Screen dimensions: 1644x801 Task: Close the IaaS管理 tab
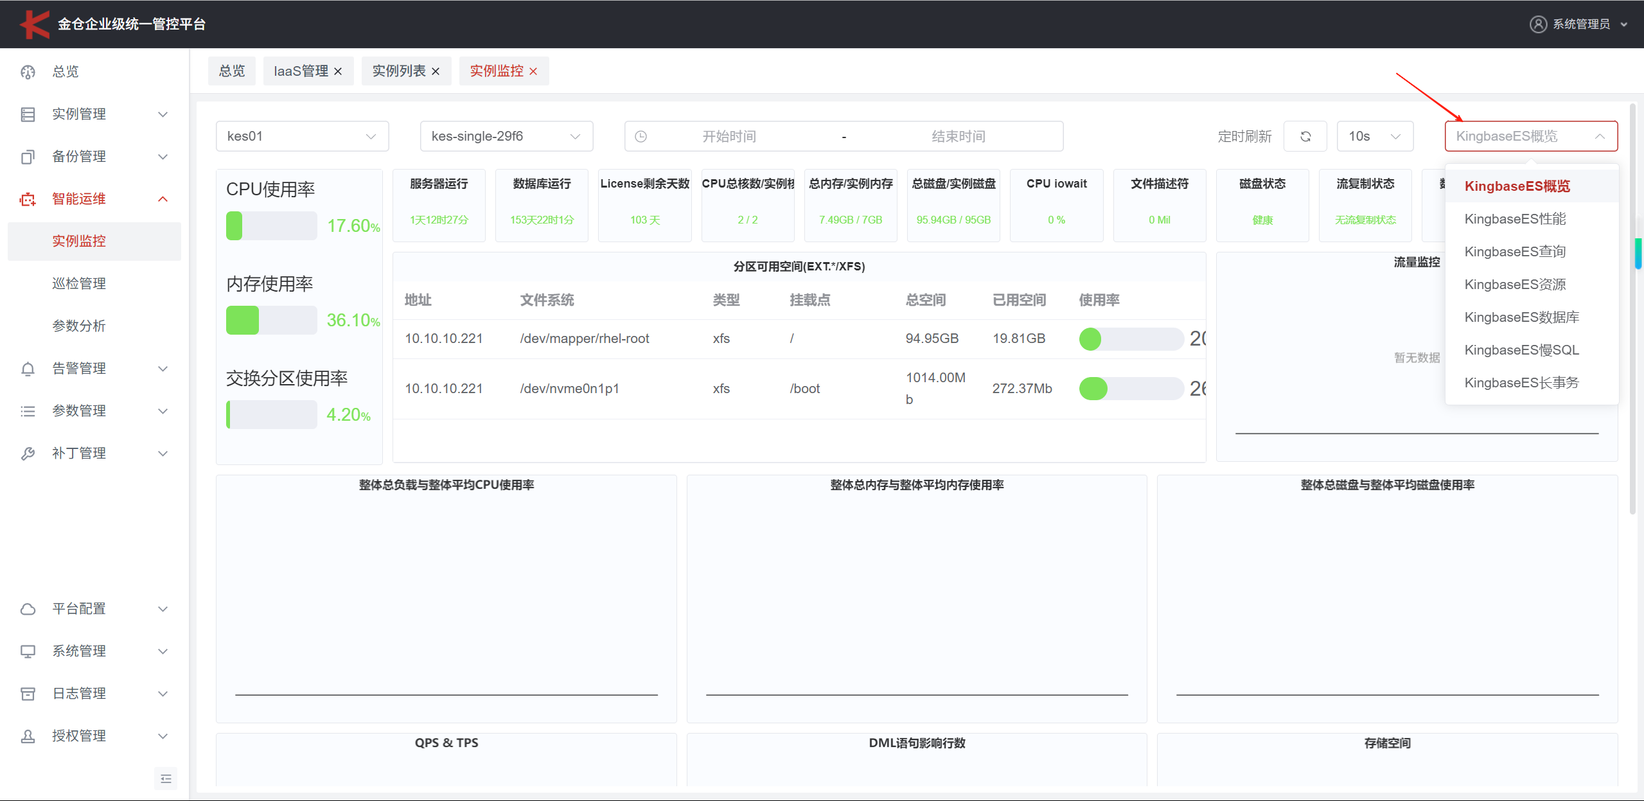[x=338, y=71]
